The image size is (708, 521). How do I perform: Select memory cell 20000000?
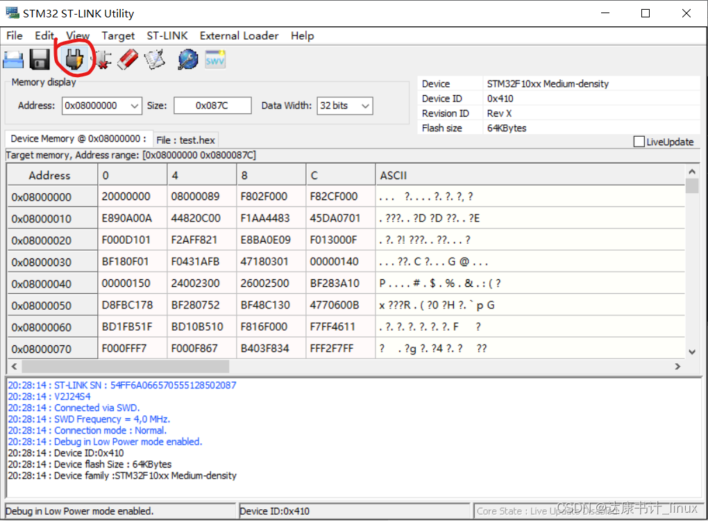pyautogui.click(x=133, y=197)
